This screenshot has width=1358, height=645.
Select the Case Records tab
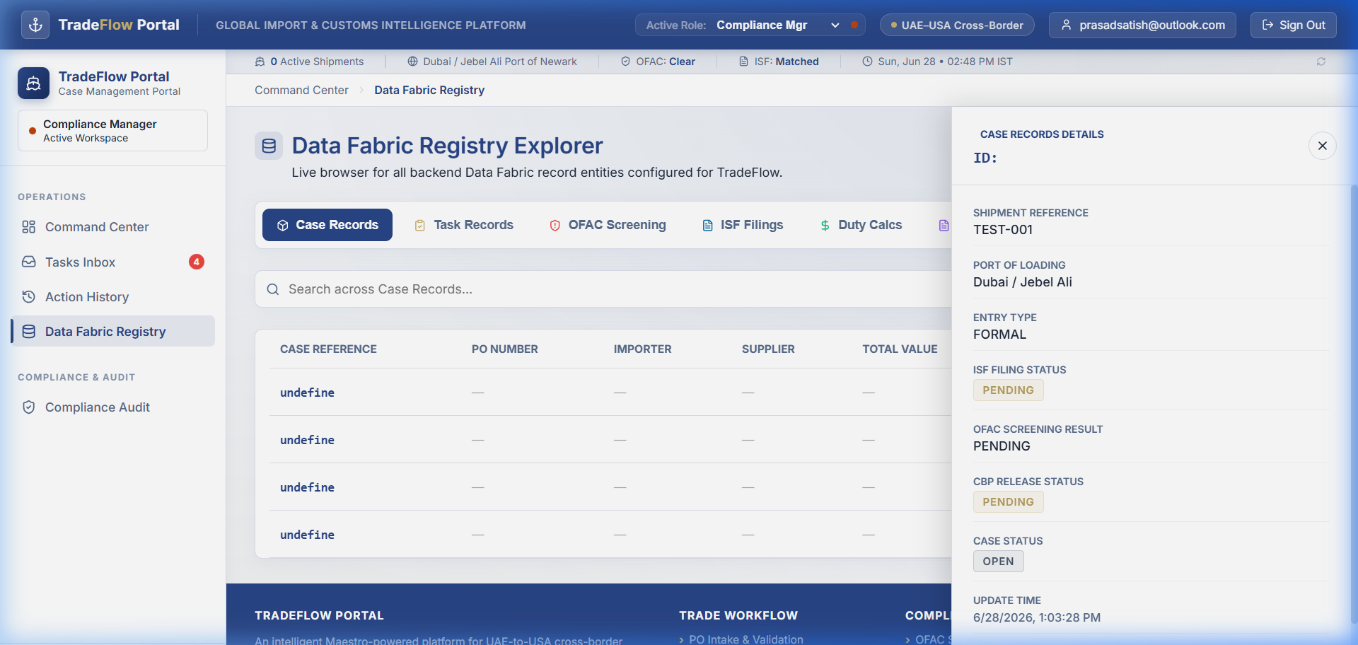(x=327, y=225)
